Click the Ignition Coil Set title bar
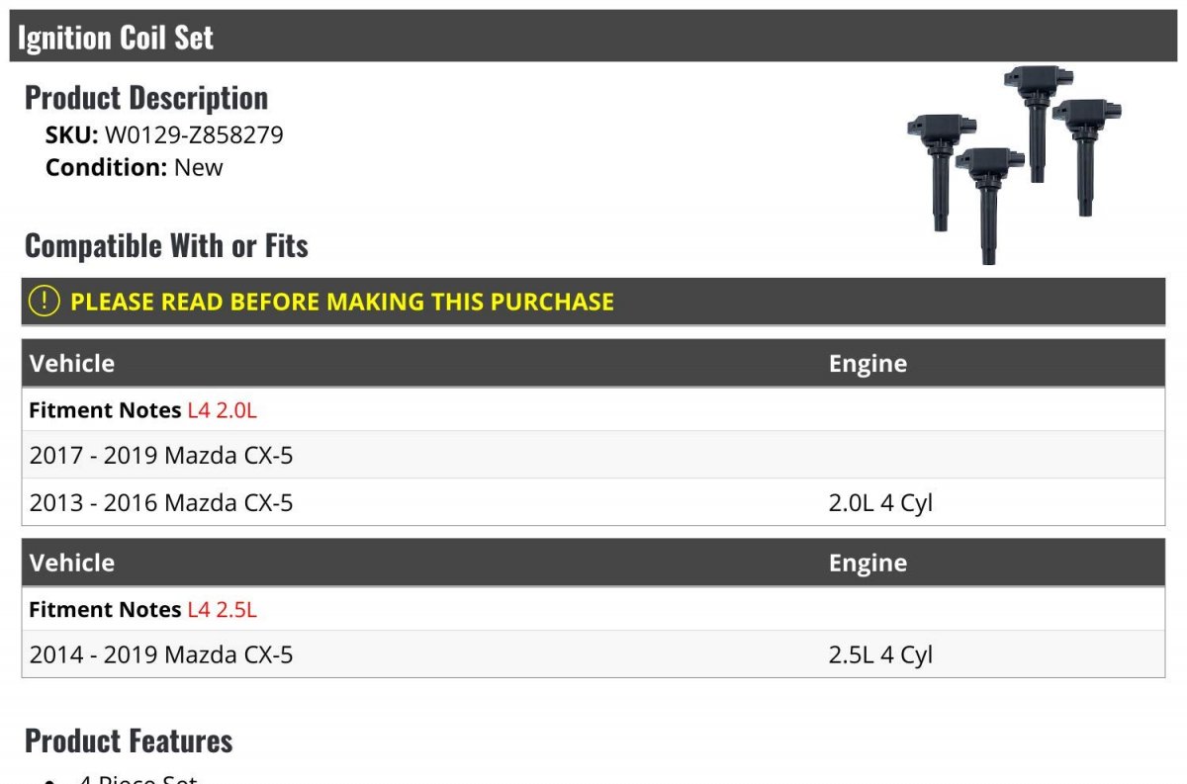The height and width of the screenshot is (784, 1187). (x=593, y=38)
